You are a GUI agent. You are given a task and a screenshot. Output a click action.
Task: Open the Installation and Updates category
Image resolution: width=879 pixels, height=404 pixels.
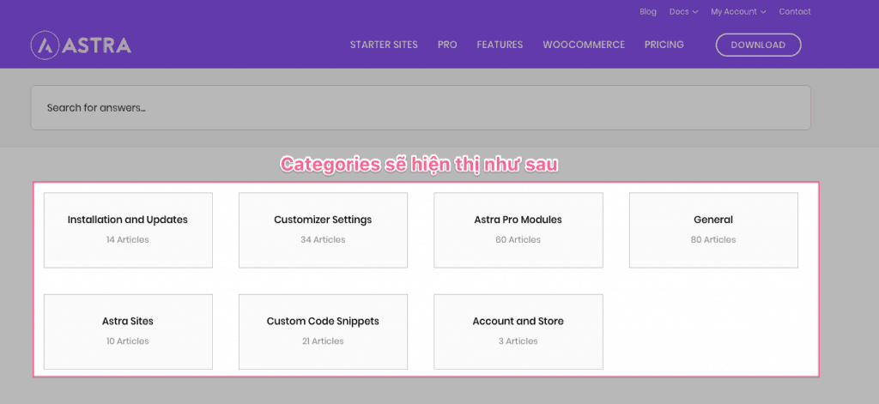128,230
